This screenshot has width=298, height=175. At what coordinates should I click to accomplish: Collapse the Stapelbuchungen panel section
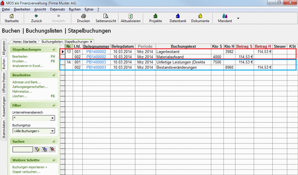tap(54, 50)
